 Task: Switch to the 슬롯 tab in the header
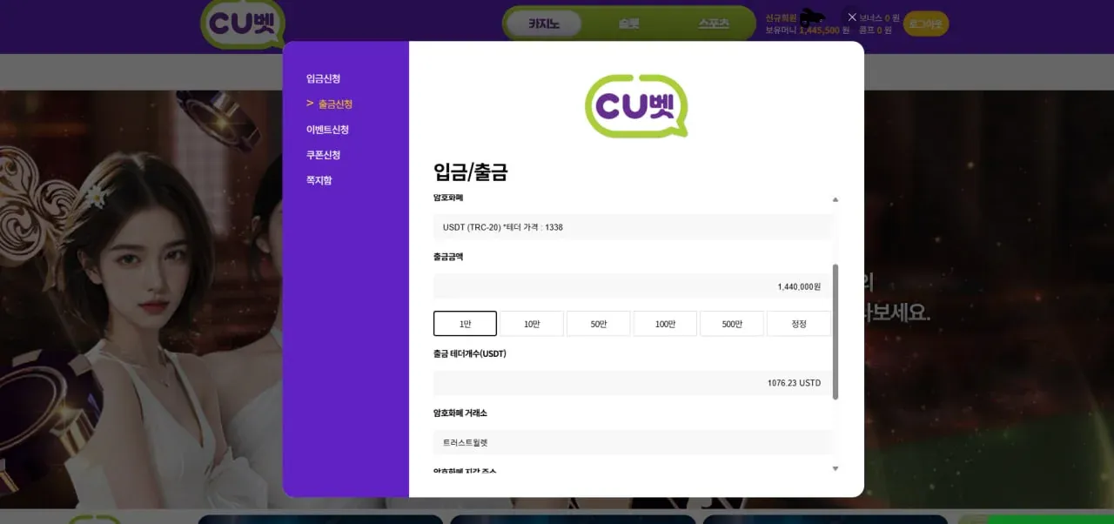click(x=628, y=24)
